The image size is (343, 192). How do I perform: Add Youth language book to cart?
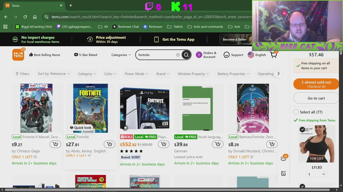(x=218, y=144)
